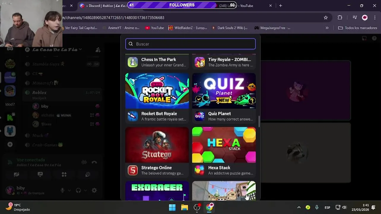Share your screen in Discord
Viewport: 381px width, 214px height.
click(x=40, y=174)
